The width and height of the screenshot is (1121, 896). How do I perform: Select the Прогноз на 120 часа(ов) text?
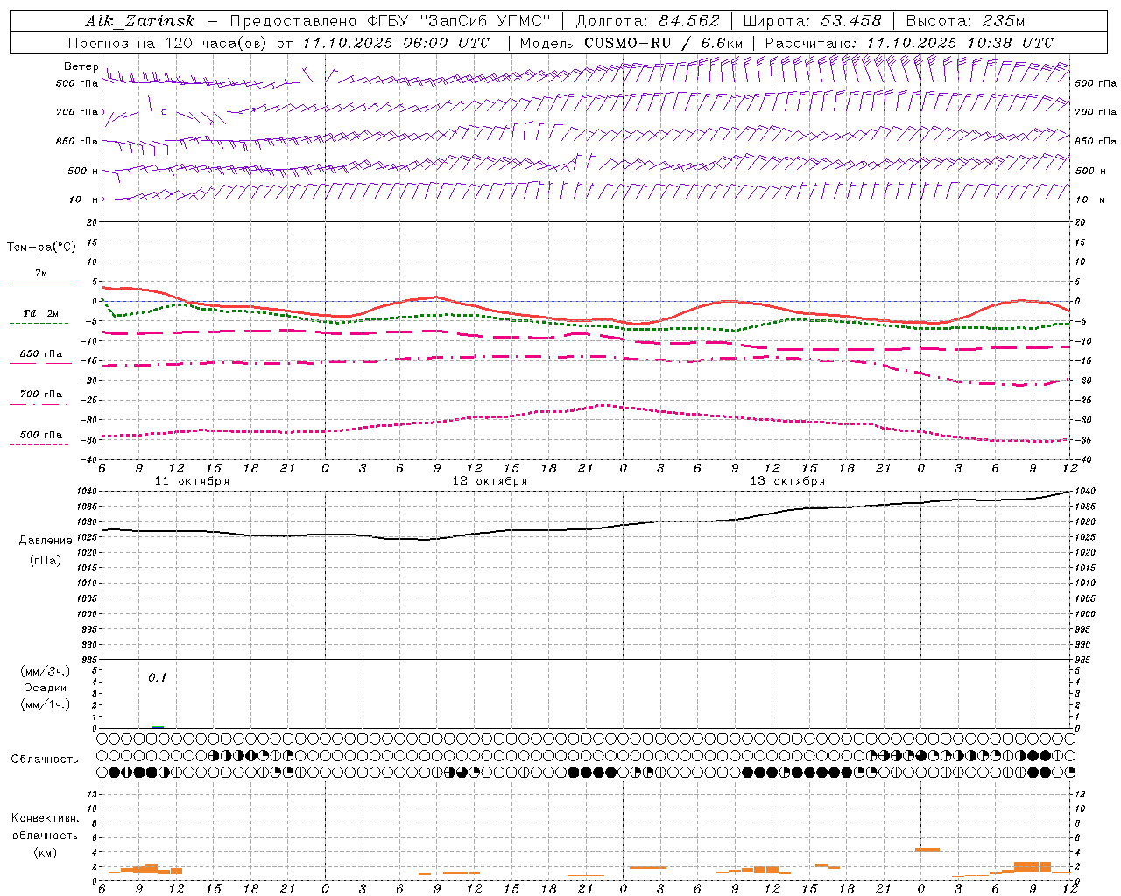169,43
